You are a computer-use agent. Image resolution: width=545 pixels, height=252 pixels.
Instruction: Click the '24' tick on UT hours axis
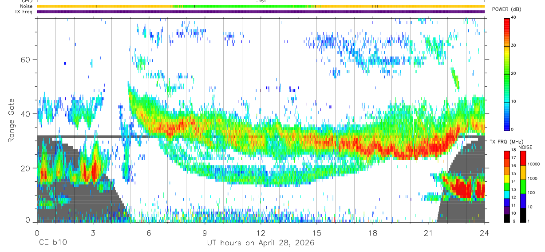click(484, 233)
